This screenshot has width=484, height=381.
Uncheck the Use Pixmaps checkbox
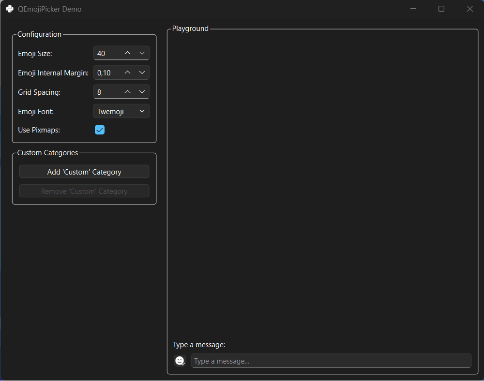(100, 130)
